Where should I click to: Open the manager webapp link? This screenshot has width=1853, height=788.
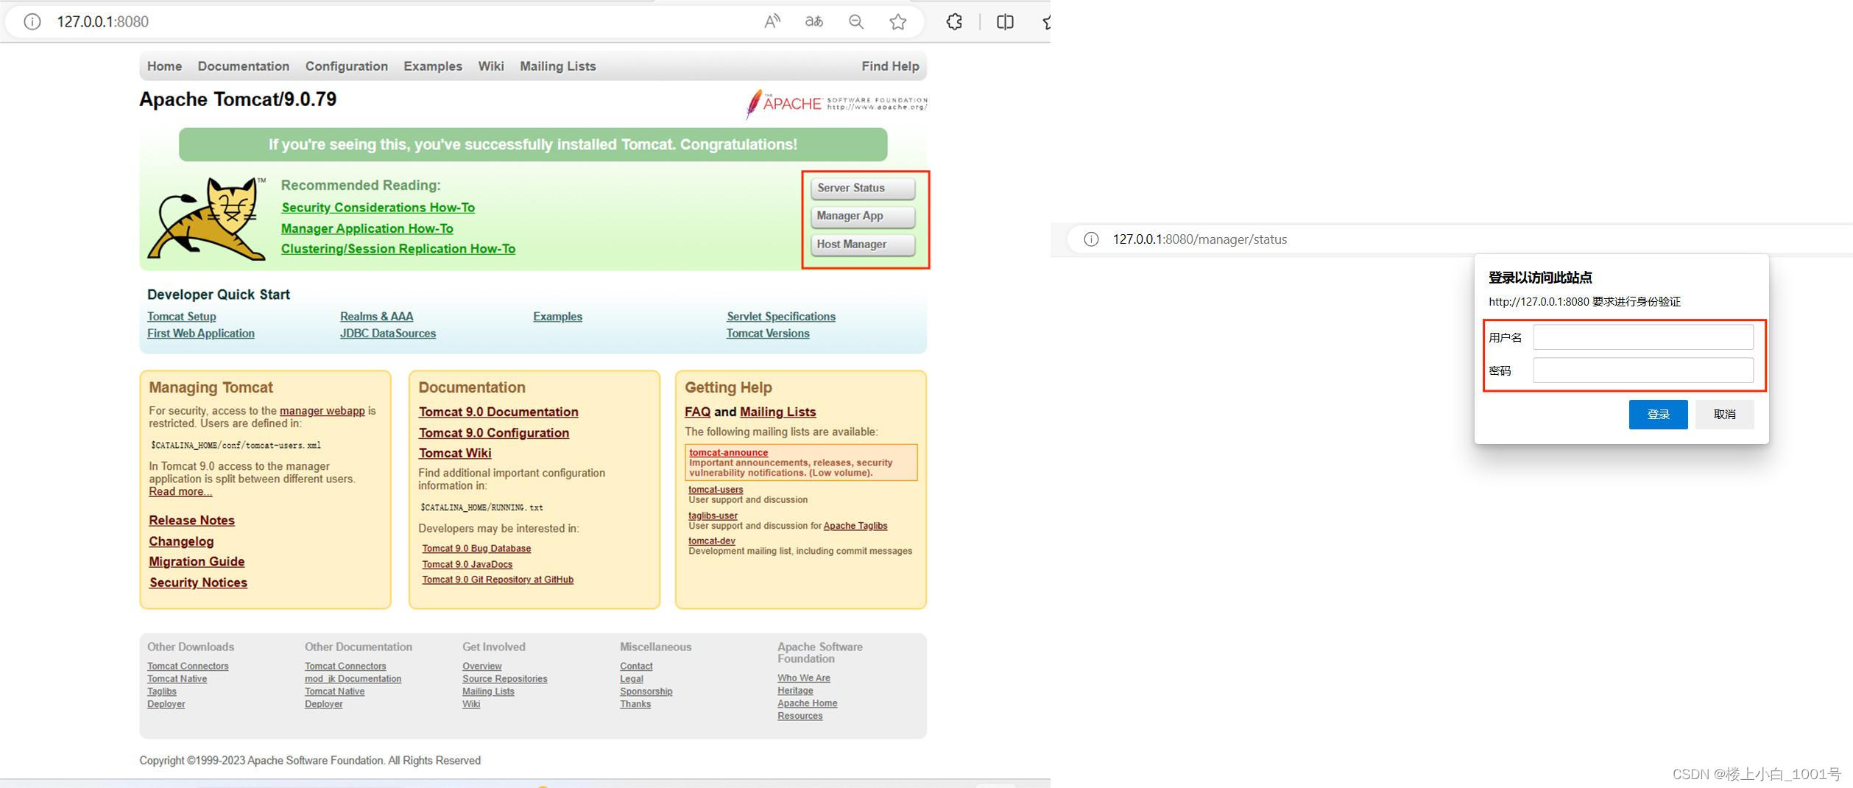pyautogui.click(x=322, y=411)
